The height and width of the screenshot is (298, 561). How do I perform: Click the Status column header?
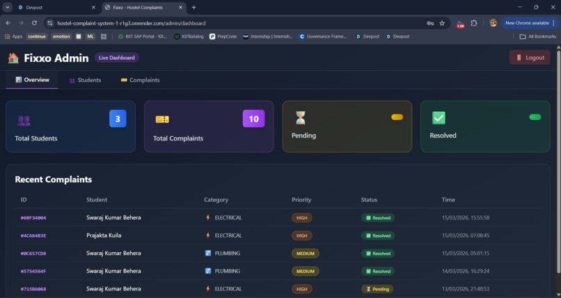point(369,199)
